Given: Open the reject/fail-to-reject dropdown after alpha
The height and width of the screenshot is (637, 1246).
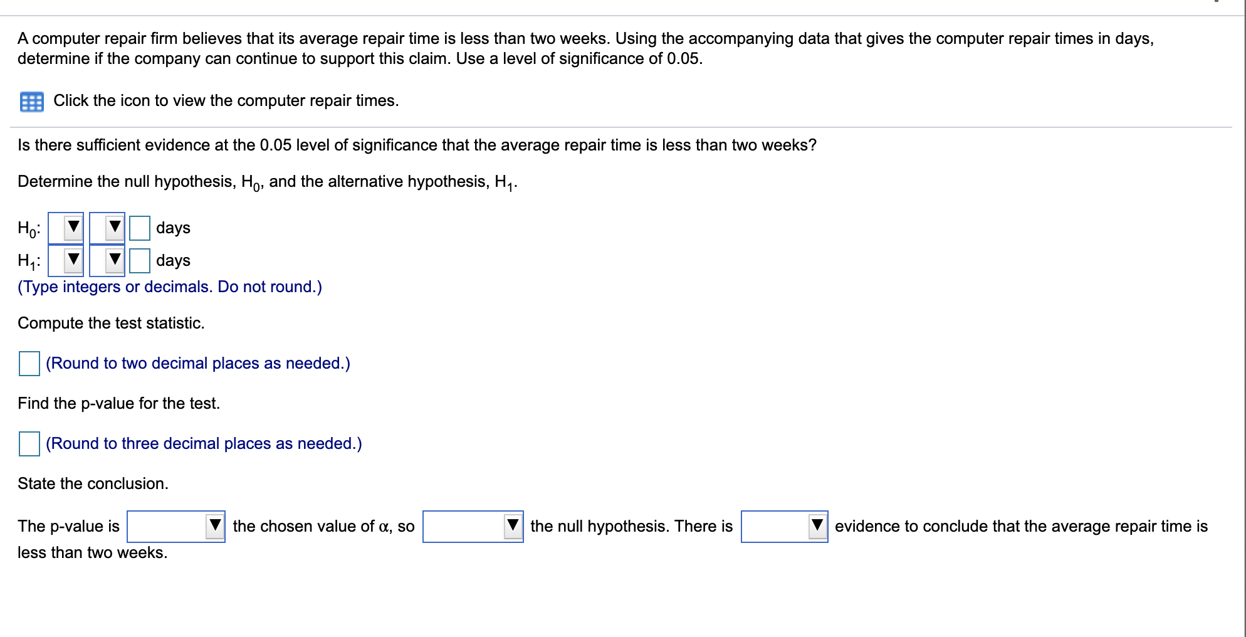Looking at the screenshot, I should click(473, 527).
